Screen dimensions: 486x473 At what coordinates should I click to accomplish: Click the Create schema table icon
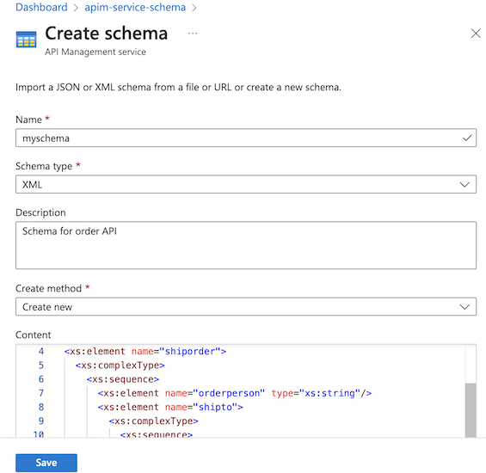(x=26, y=39)
